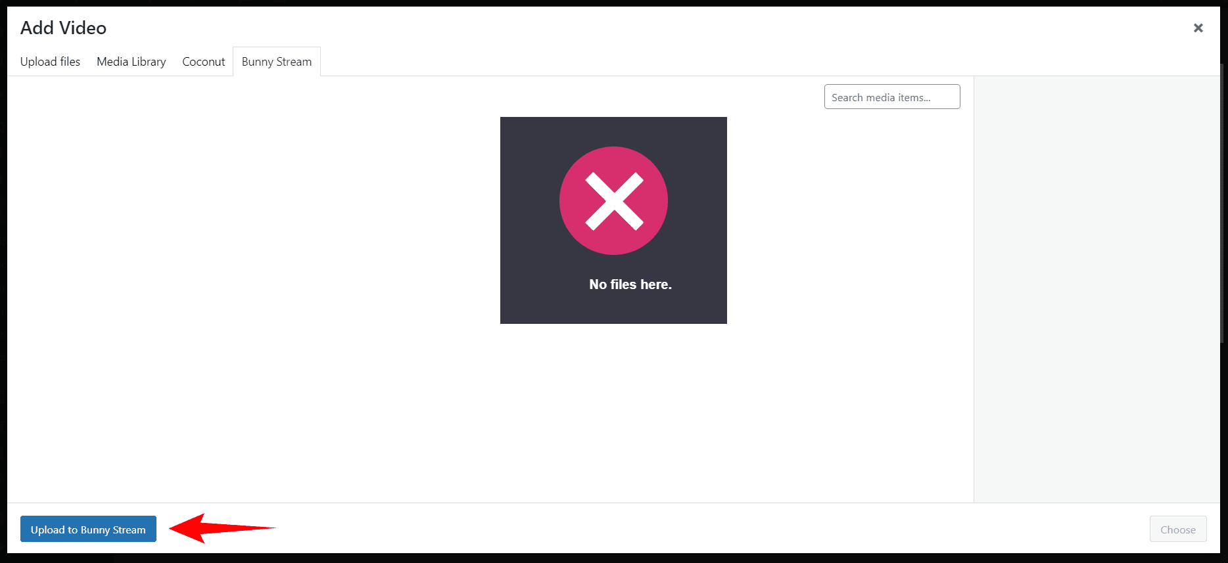
Task: Close the Add Video dialog
Action: 1198,28
